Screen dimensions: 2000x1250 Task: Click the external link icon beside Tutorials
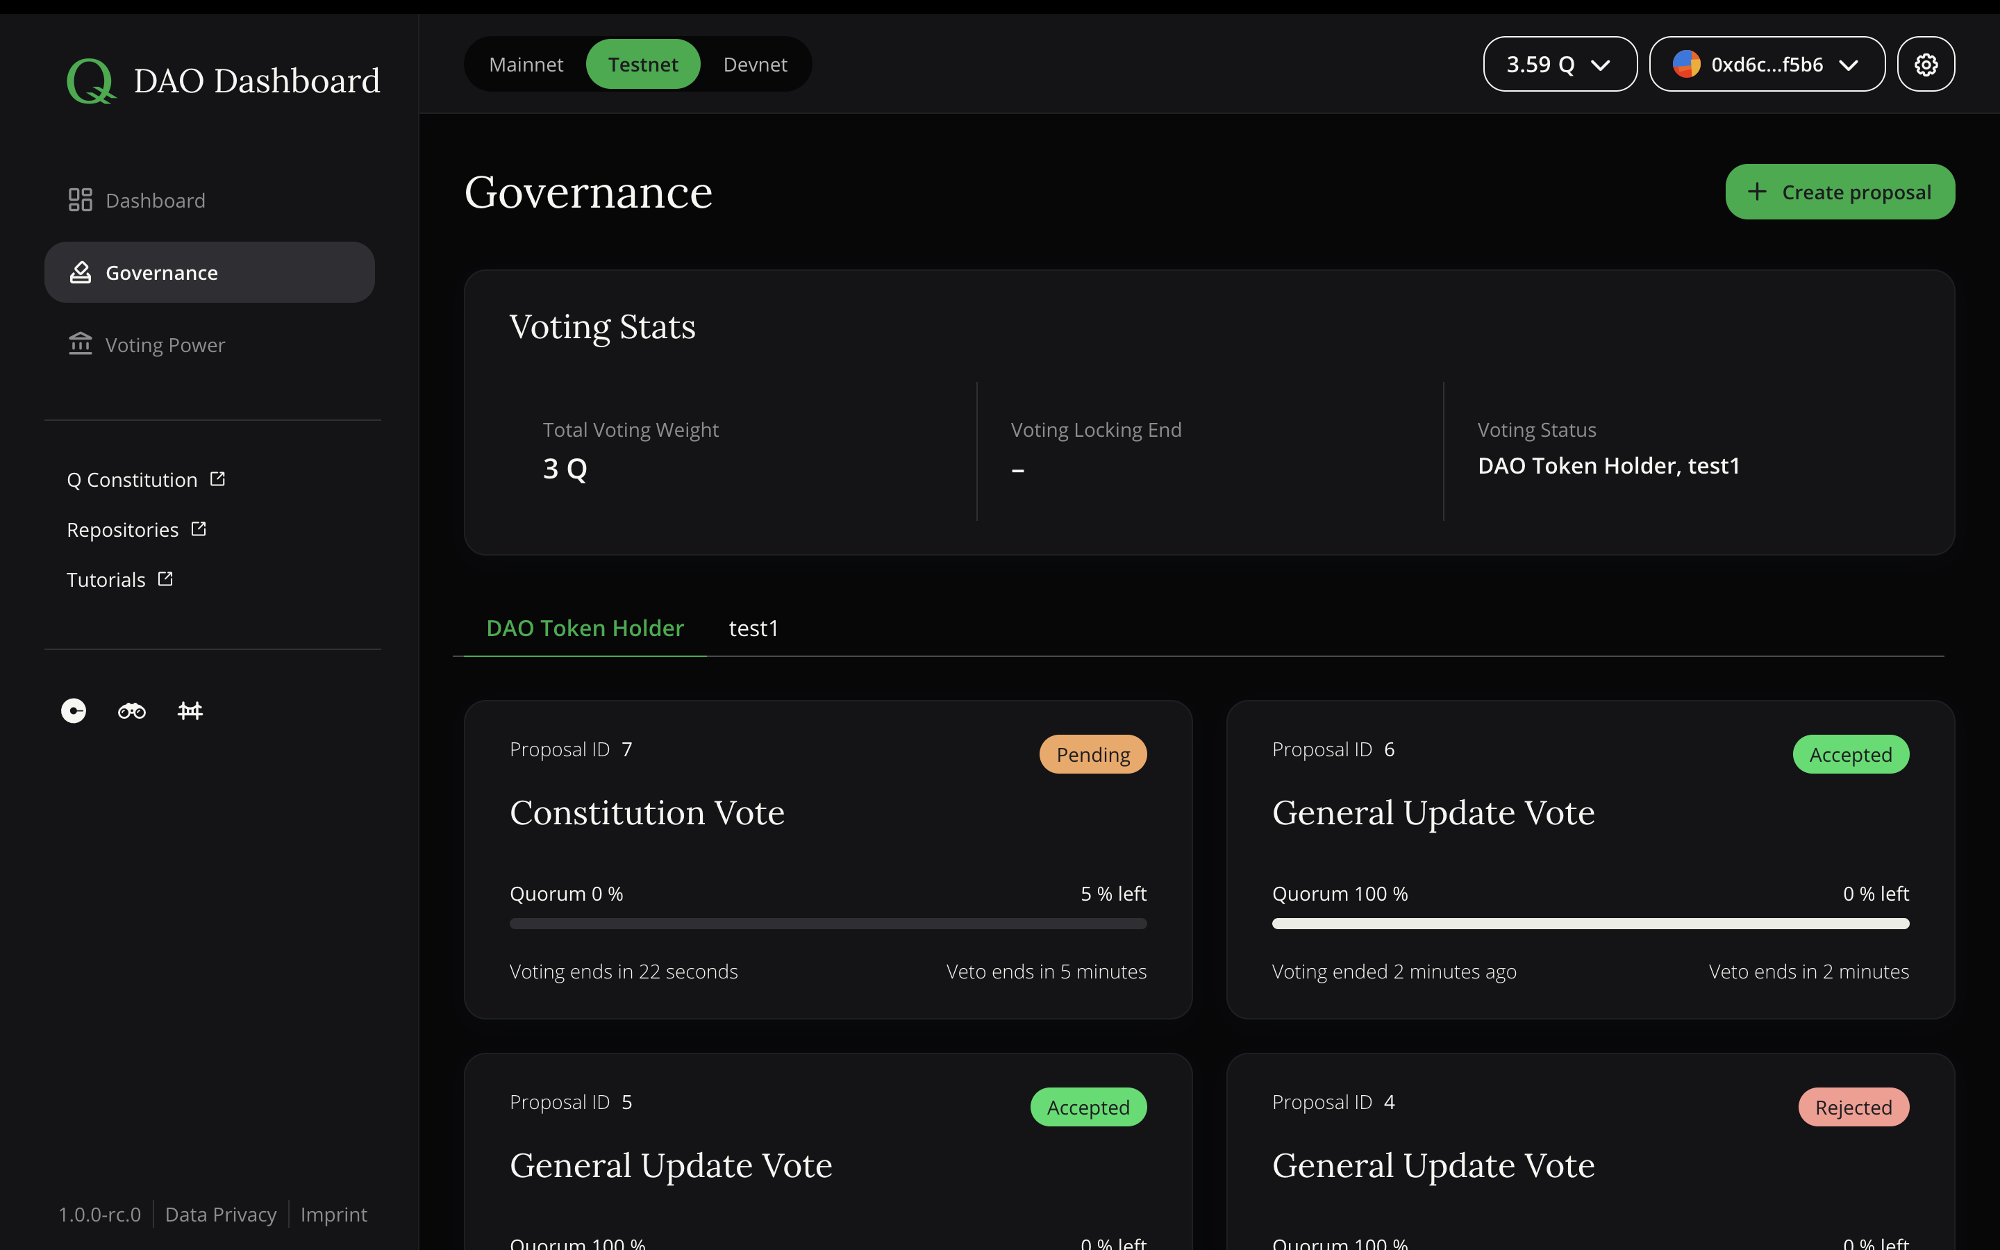[165, 578]
